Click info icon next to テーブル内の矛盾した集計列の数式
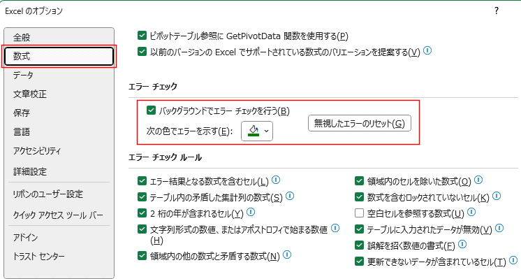Image resolution: width=521 pixels, height=279 pixels. (x=290, y=196)
